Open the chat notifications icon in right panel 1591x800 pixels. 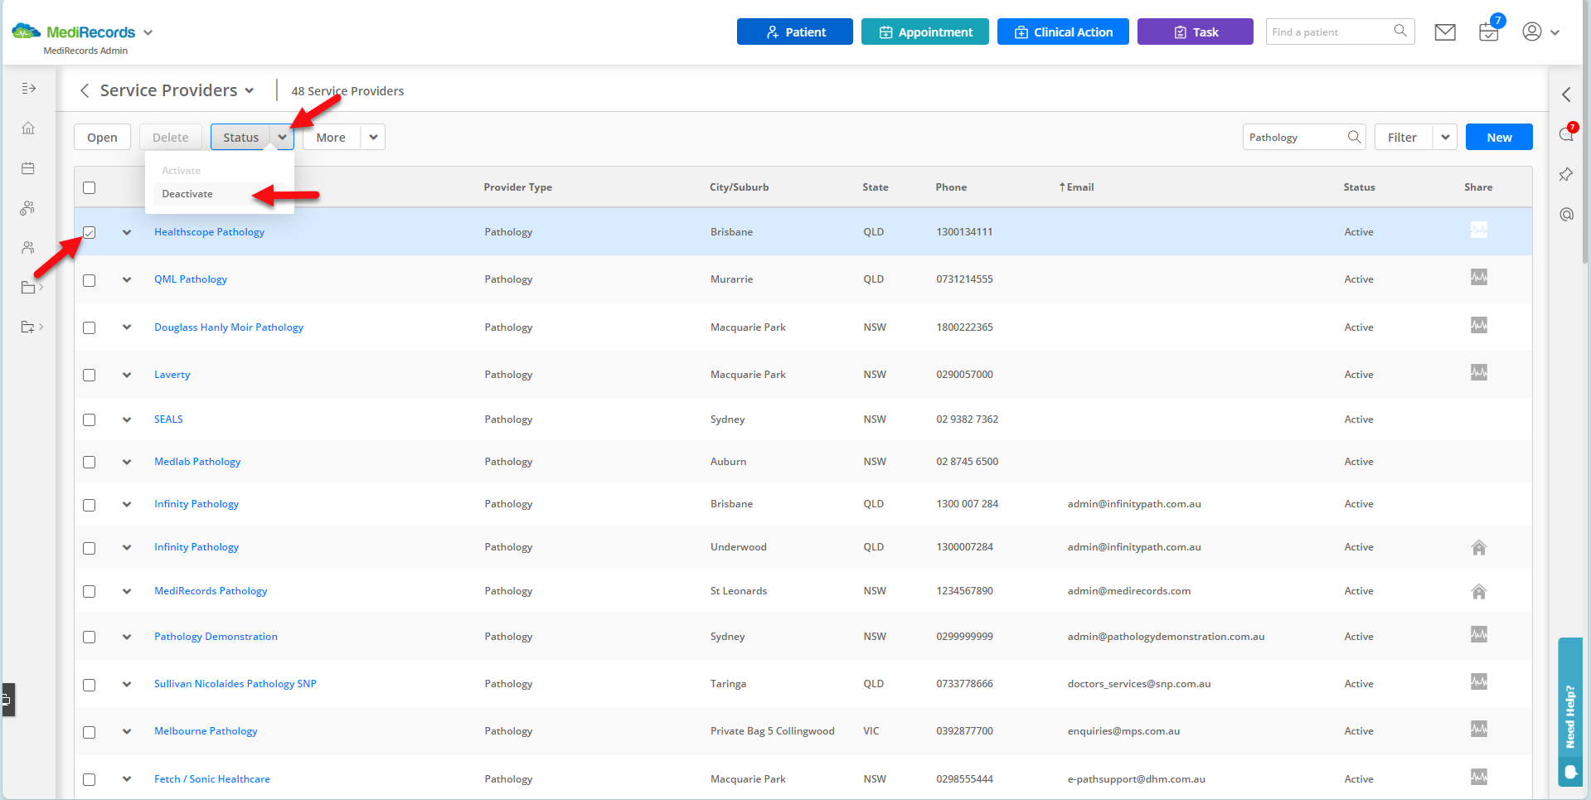[1566, 134]
